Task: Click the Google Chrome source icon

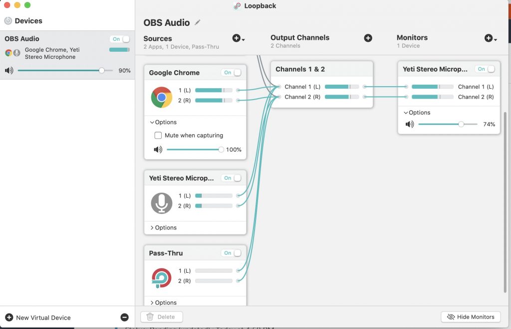Action: [162, 97]
